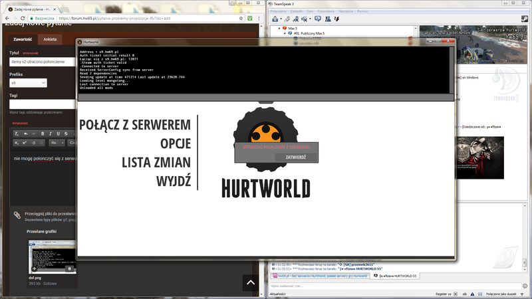Toggle underline in the forum editor
The height and width of the screenshot is (299, 532).
[59, 134]
